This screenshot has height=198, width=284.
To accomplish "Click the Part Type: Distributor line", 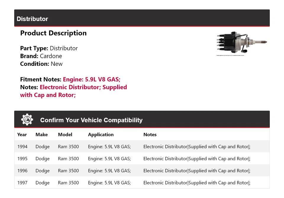I will 49,48.
